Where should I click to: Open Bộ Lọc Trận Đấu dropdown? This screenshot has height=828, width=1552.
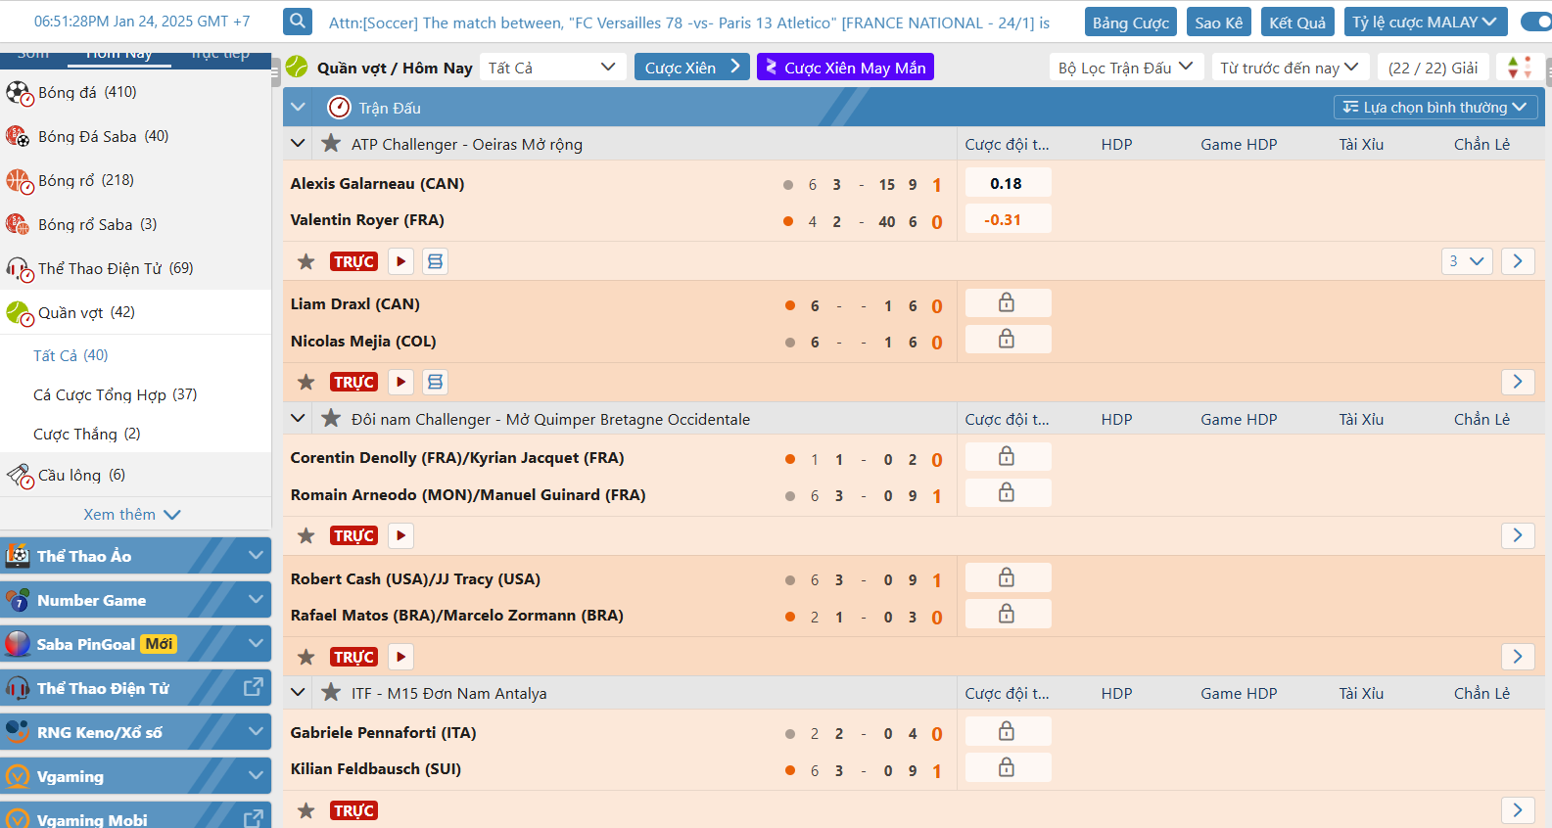click(1126, 67)
